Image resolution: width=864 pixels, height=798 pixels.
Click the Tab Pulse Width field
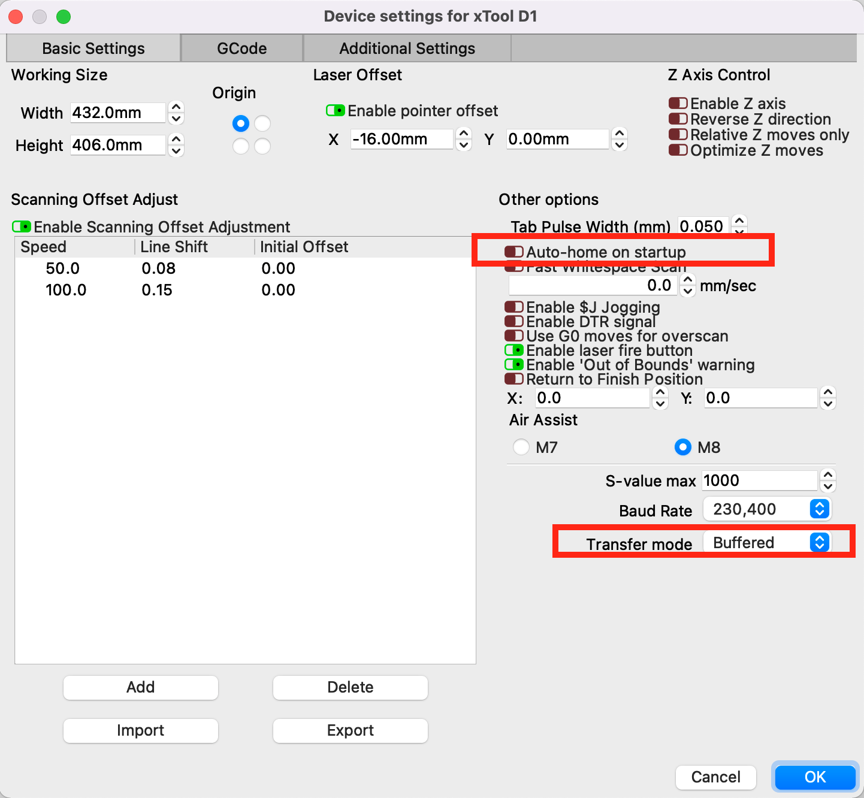[x=703, y=226]
